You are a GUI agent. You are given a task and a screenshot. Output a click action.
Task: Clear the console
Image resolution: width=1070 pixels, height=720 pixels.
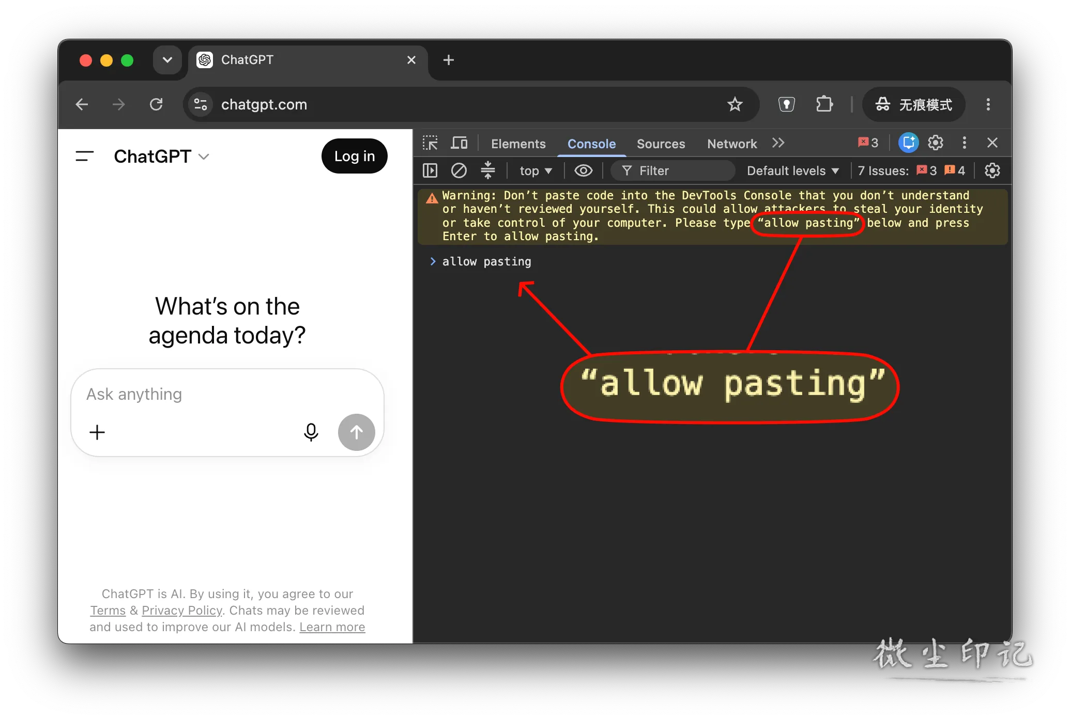coord(459,170)
